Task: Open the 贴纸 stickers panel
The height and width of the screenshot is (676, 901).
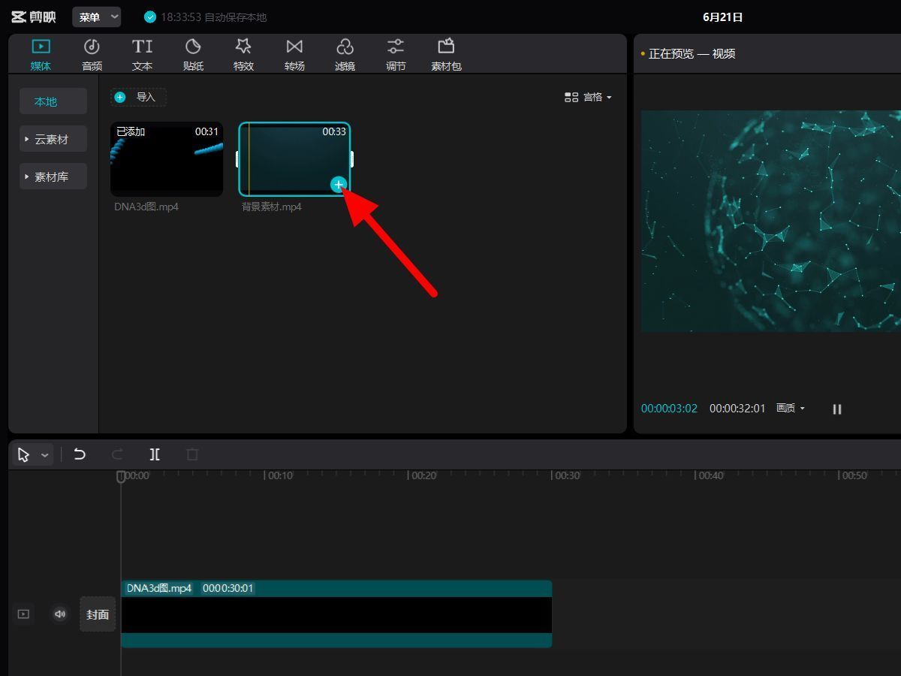Action: pos(193,54)
